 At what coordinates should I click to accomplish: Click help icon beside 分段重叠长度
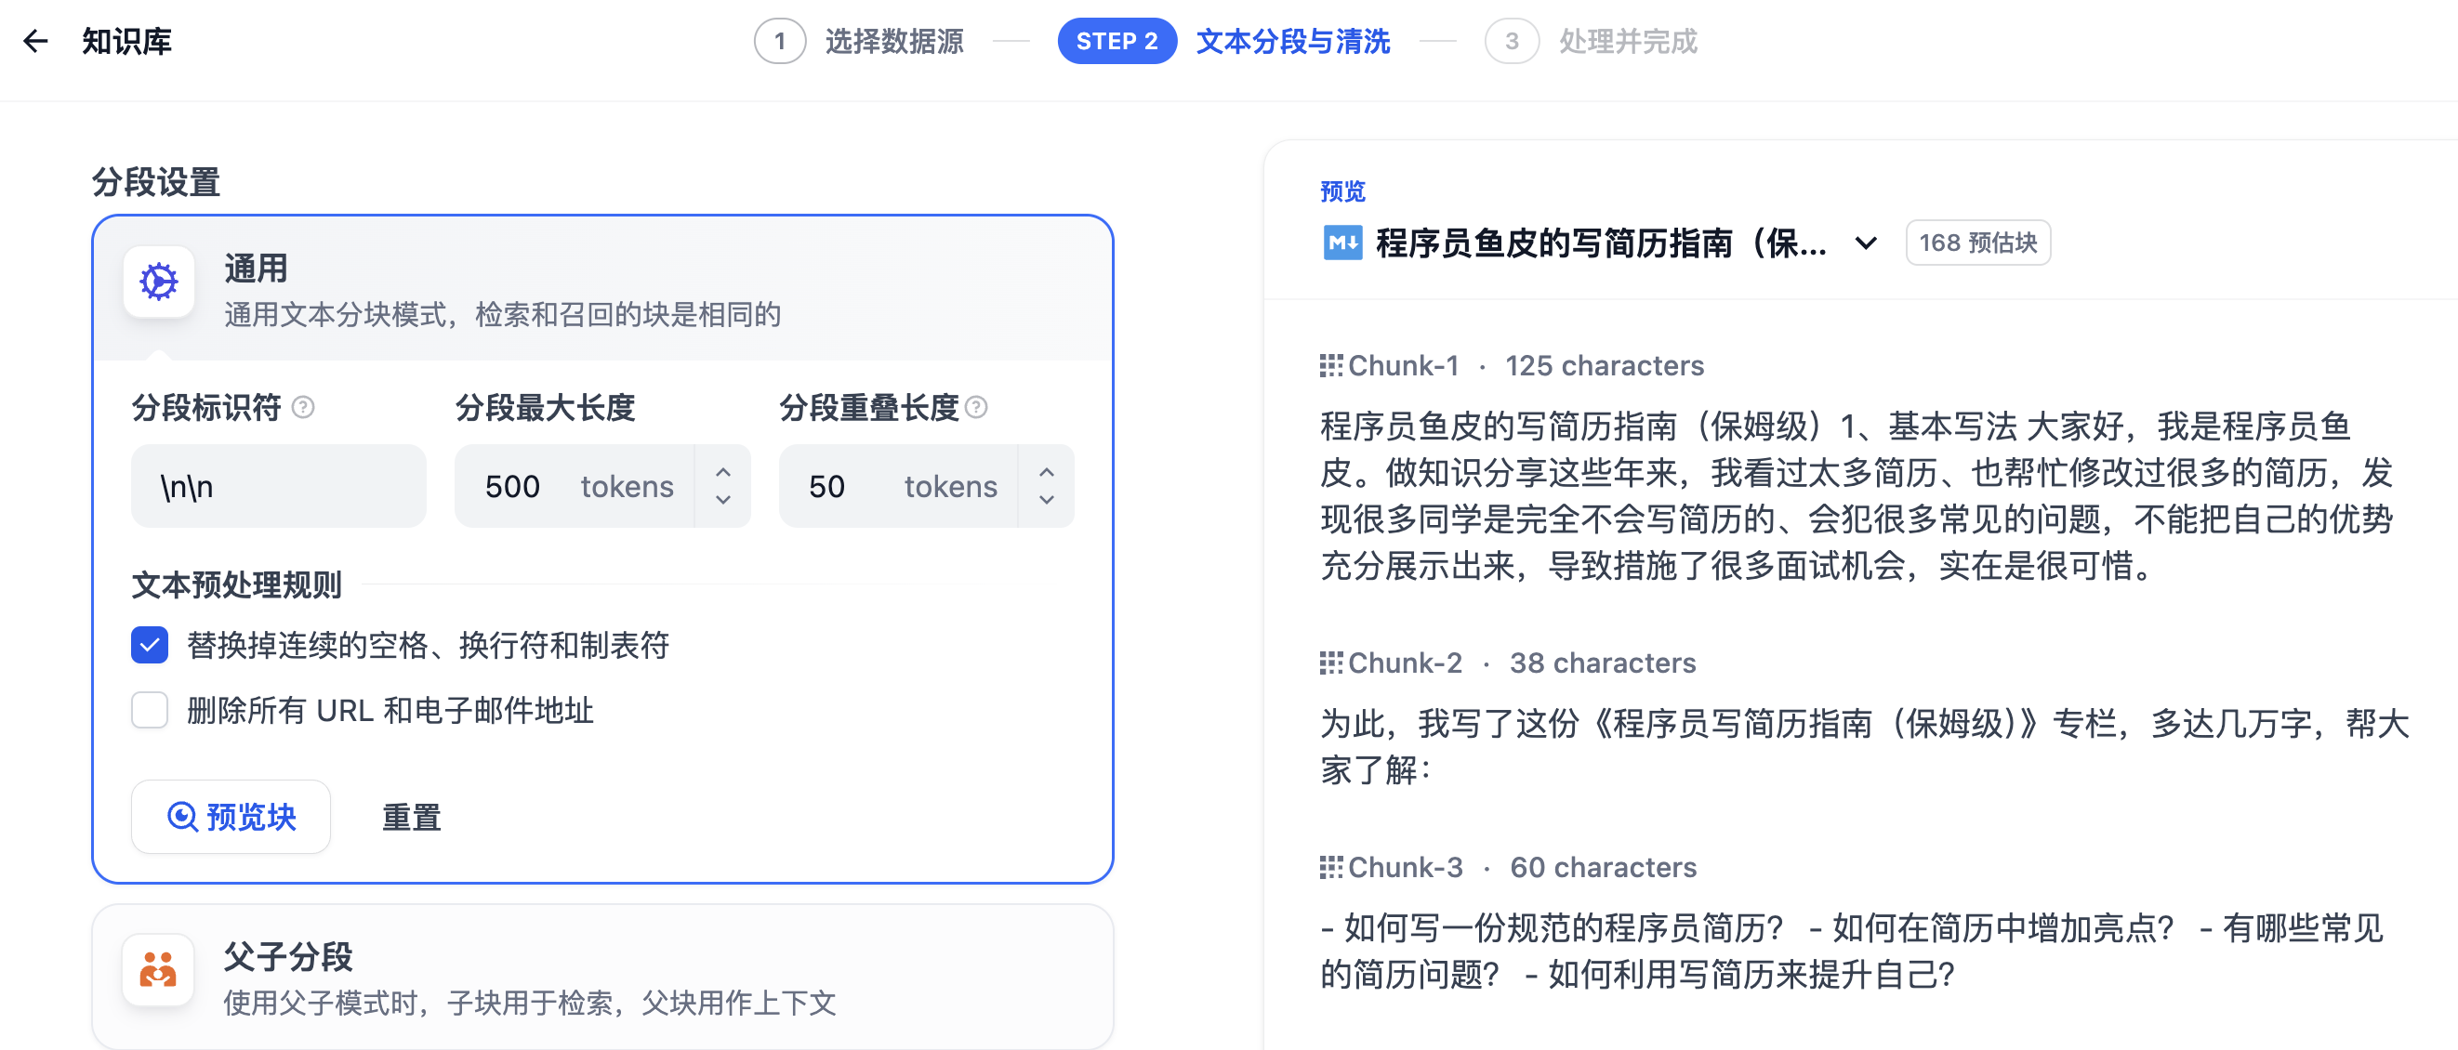(x=976, y=407)
